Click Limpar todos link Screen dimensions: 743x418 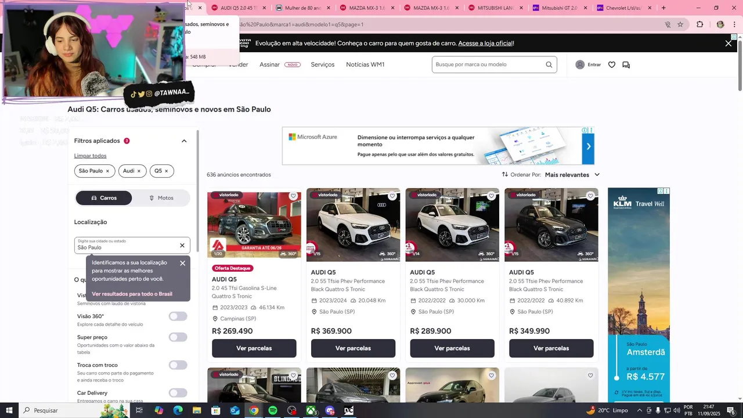[x=90, y=156]
